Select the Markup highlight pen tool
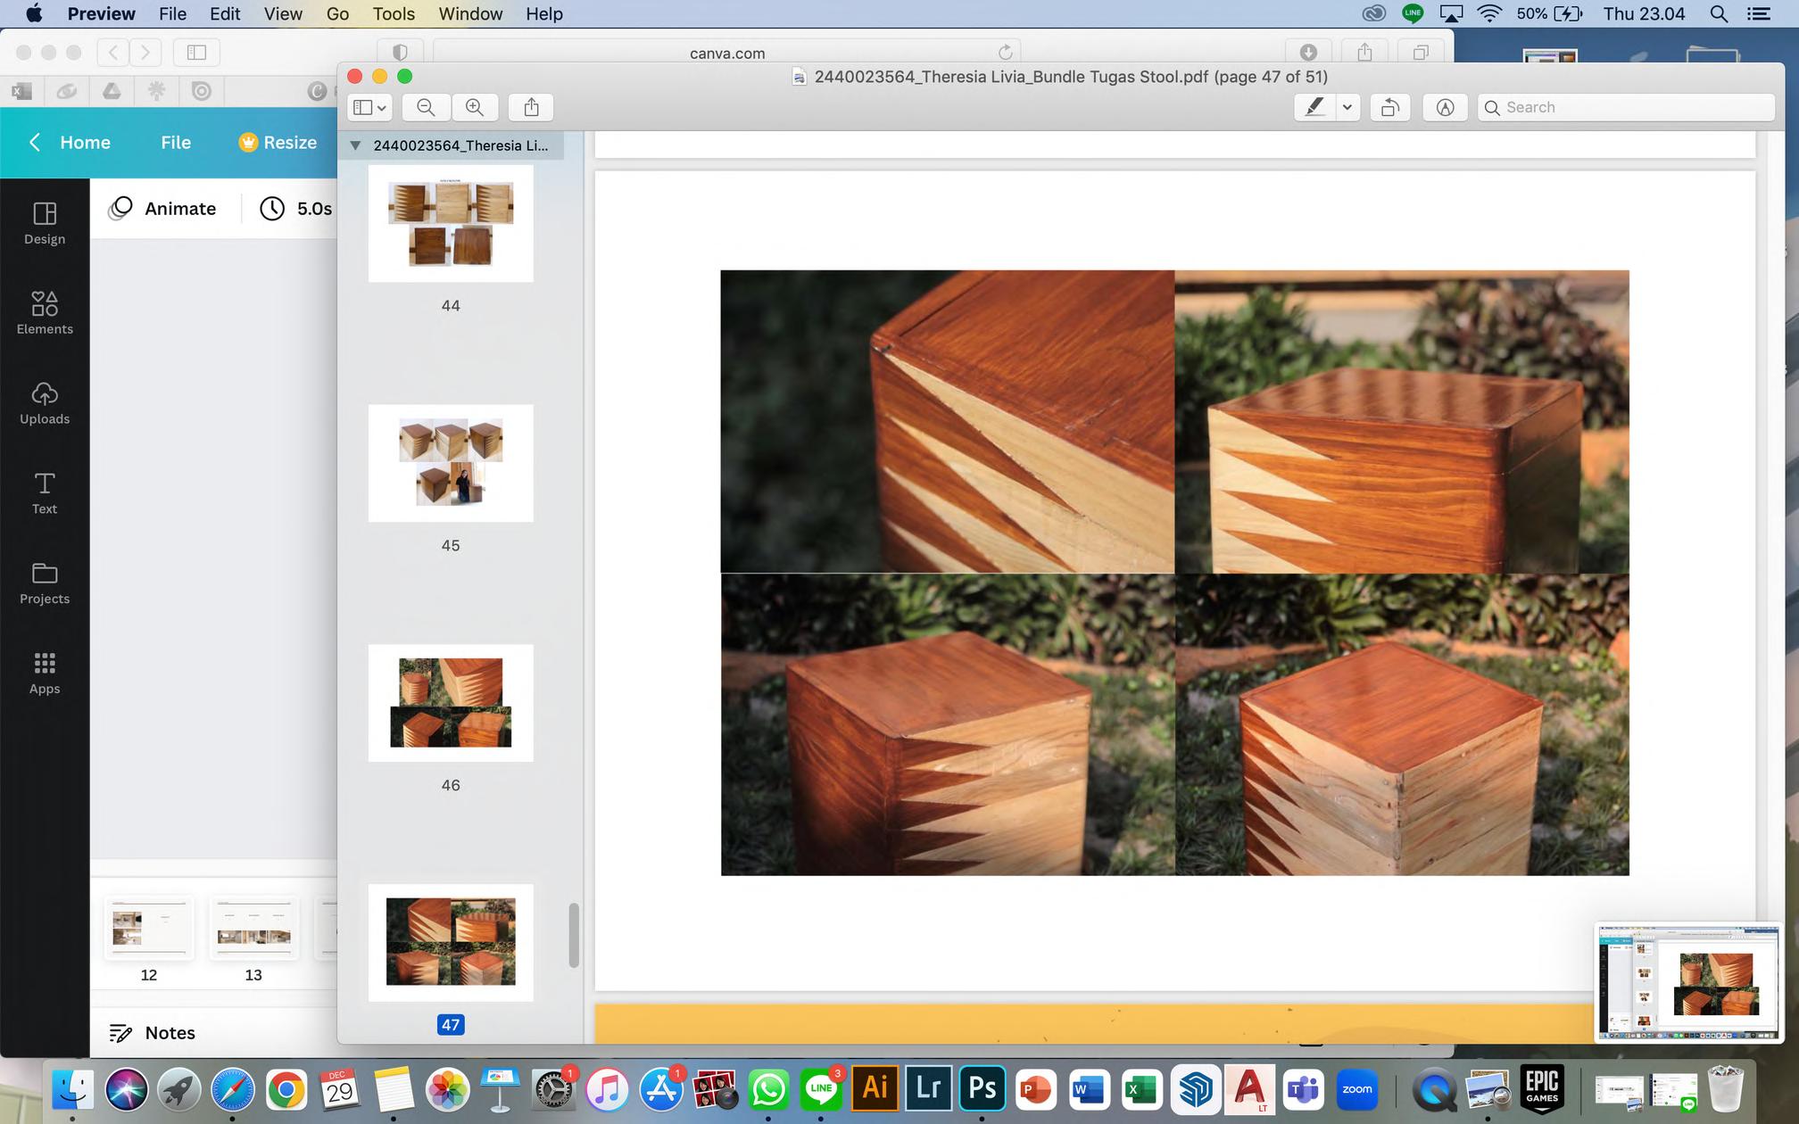 coord(1314,107)
